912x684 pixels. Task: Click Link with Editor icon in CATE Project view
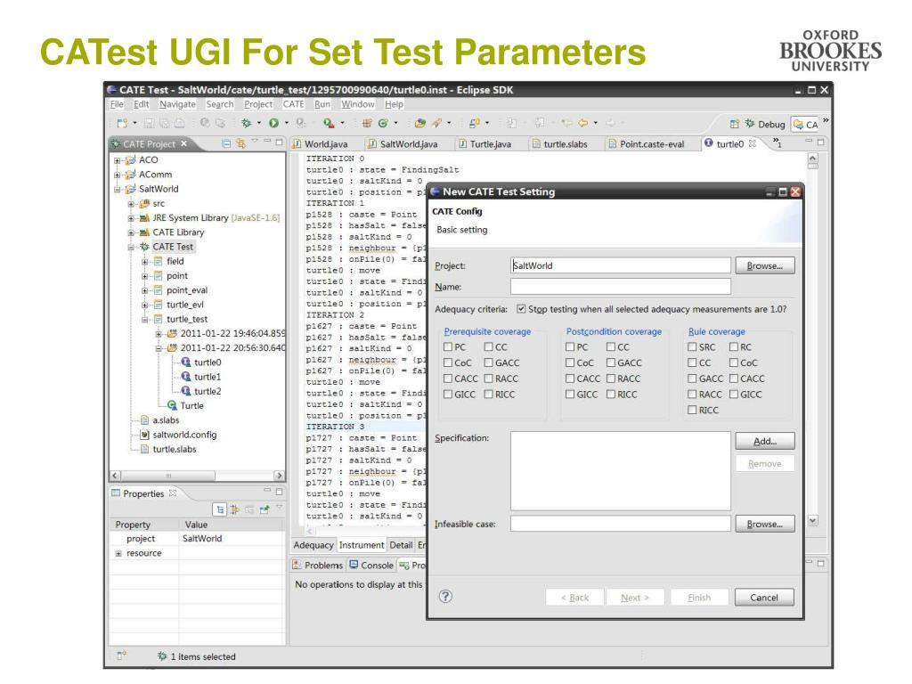click(240, 143)
